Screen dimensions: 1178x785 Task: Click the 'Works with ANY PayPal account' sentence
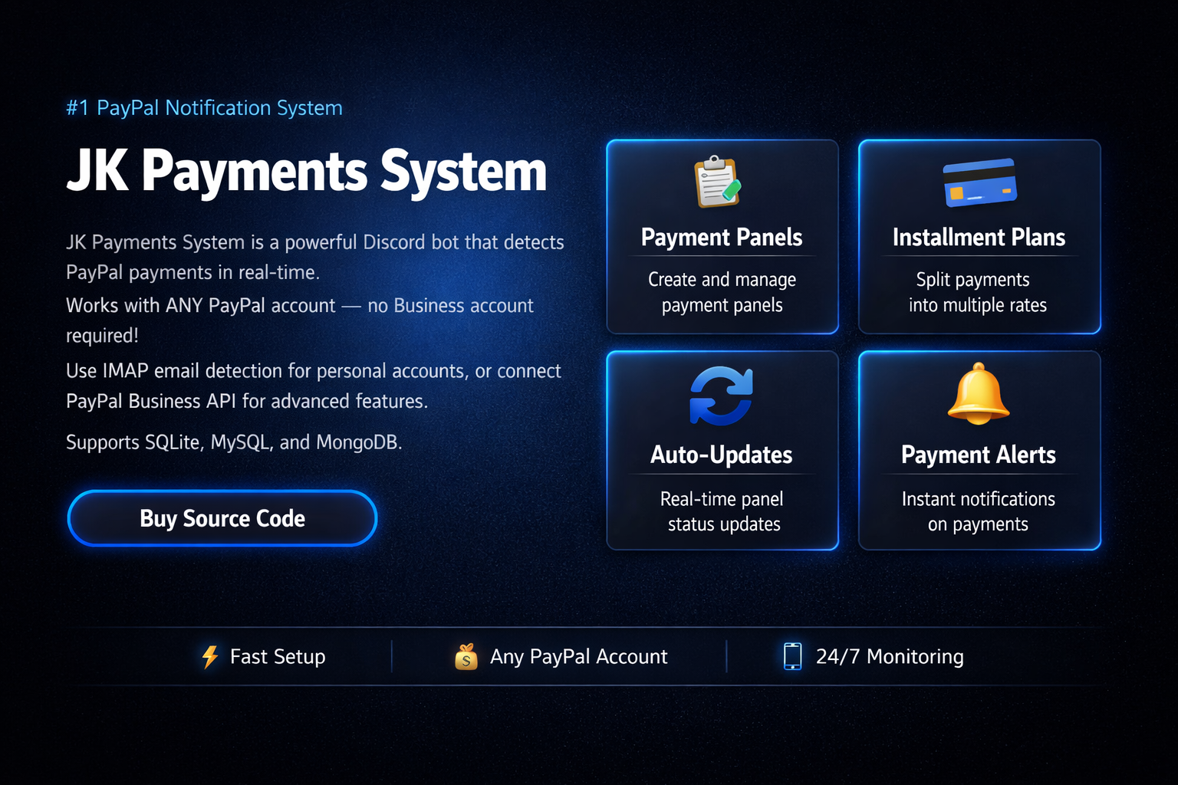(x=300, y=320)
